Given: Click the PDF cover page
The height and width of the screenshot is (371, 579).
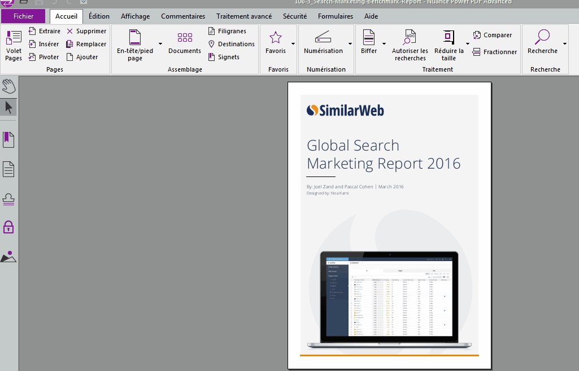Looking at the screenshot, I should point(389,226).
